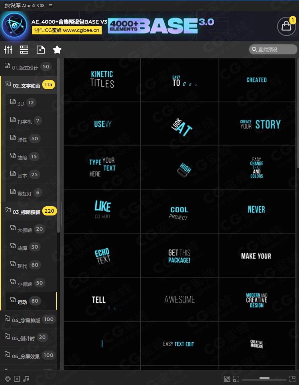
Task: Select 故障 with 15 items
Action: (31, 157)
